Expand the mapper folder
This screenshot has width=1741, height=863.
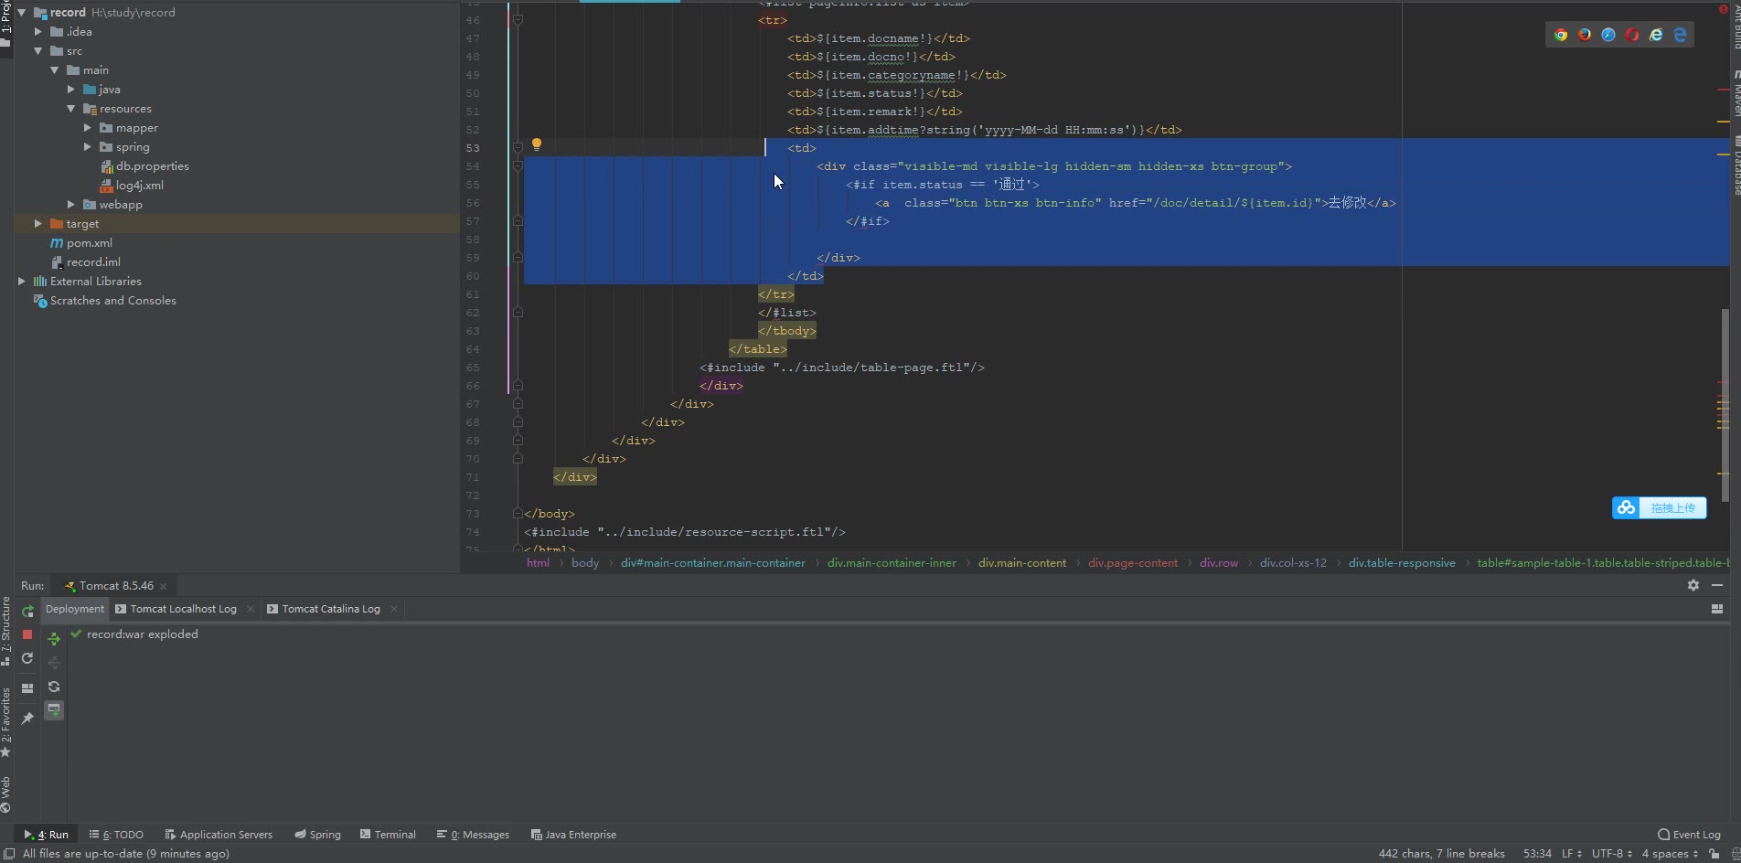(x=88, y=128)
